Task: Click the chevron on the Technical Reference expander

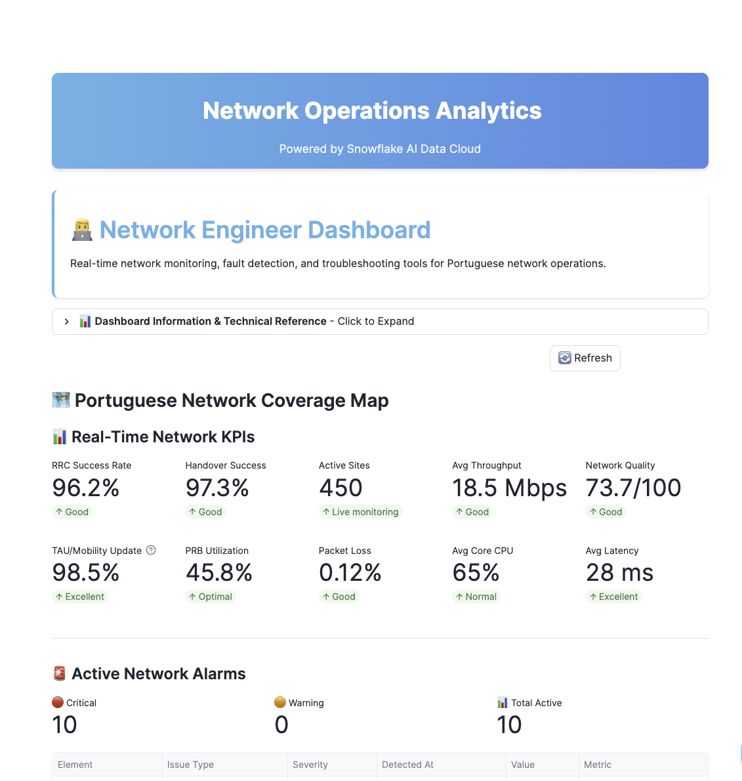Action: [66, 321]
